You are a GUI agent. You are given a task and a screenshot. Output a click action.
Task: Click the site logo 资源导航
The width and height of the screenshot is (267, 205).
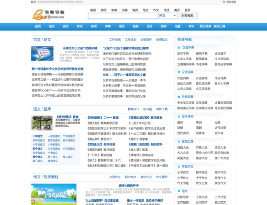pos(48,14)
